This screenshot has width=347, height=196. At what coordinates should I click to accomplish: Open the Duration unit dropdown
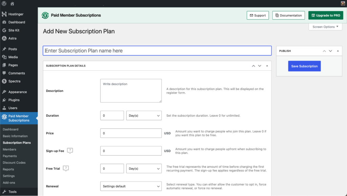tap(144, 115)
